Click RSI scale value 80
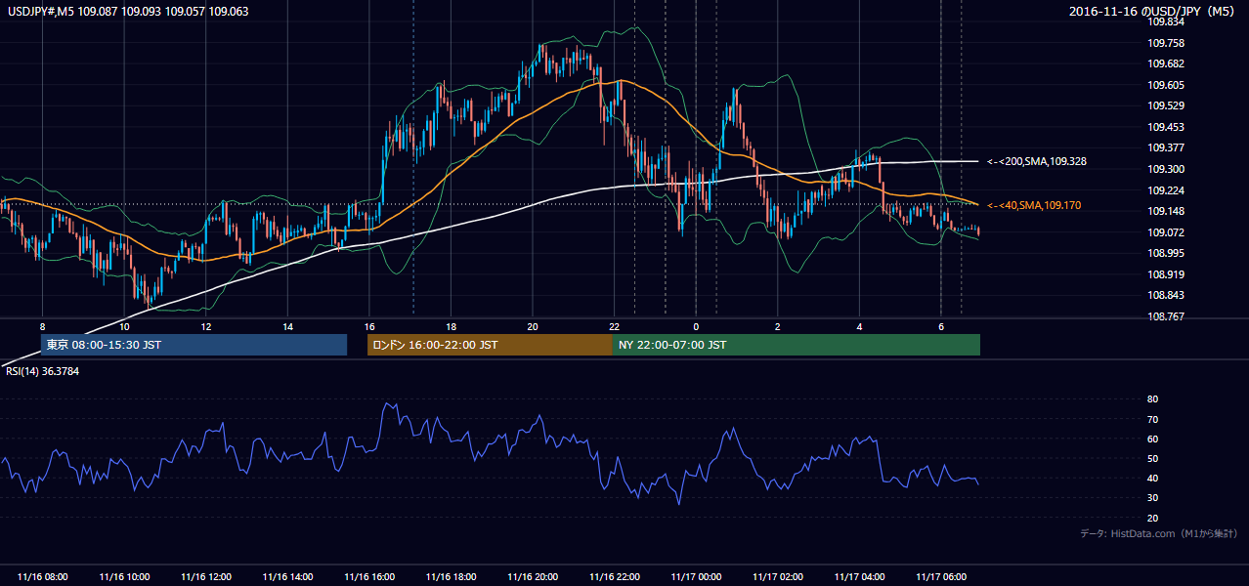1249x586 pixels. (1152, 399)
